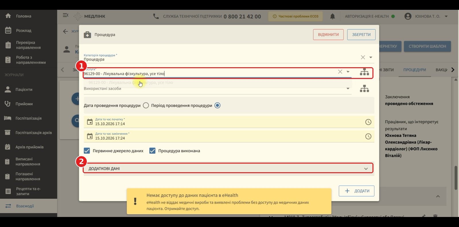Click the СТВОРИТИ ШАБЛОН button
The image size is (459, 227).
pyautogui.click(x=427, y=46)
